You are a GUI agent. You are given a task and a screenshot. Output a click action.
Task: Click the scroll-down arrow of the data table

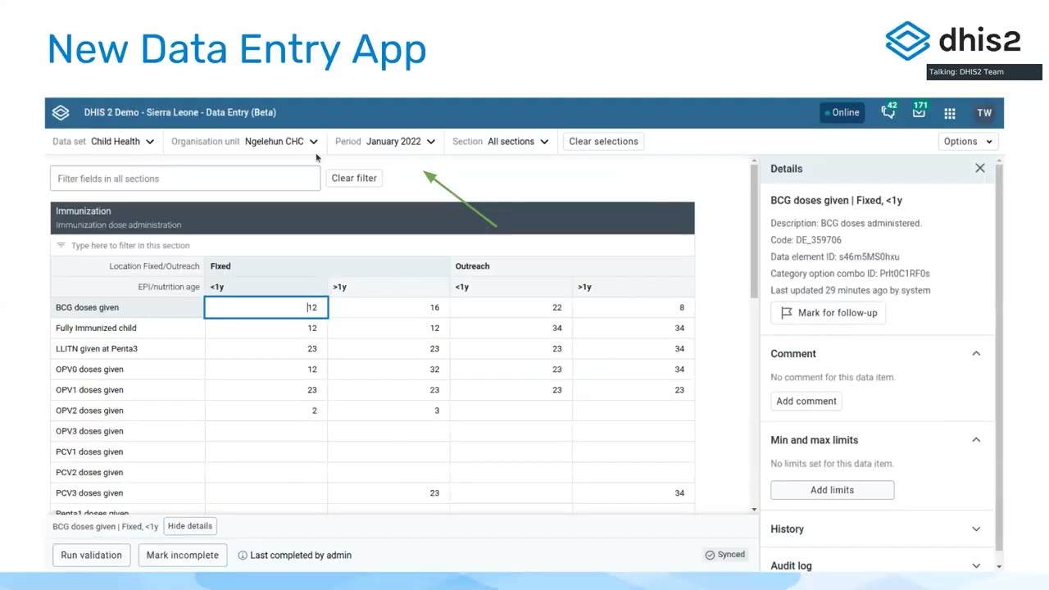pos(754,510)
